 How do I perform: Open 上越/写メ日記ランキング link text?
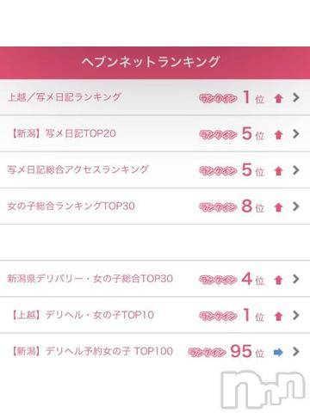pyautogui.click(x=65, y=97)
